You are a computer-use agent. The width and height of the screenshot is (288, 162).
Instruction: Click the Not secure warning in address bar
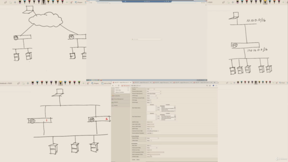click(x=126, y=85)
